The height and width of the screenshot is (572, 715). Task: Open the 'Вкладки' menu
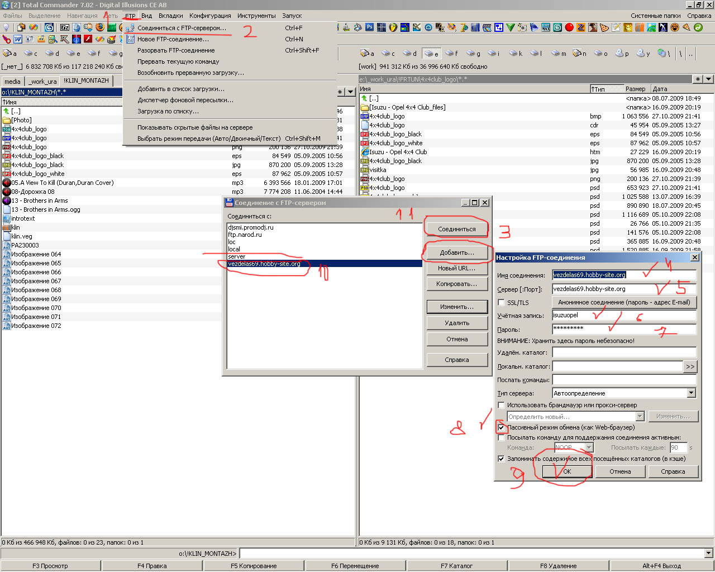pyautogui.click(x=170, y=16)
